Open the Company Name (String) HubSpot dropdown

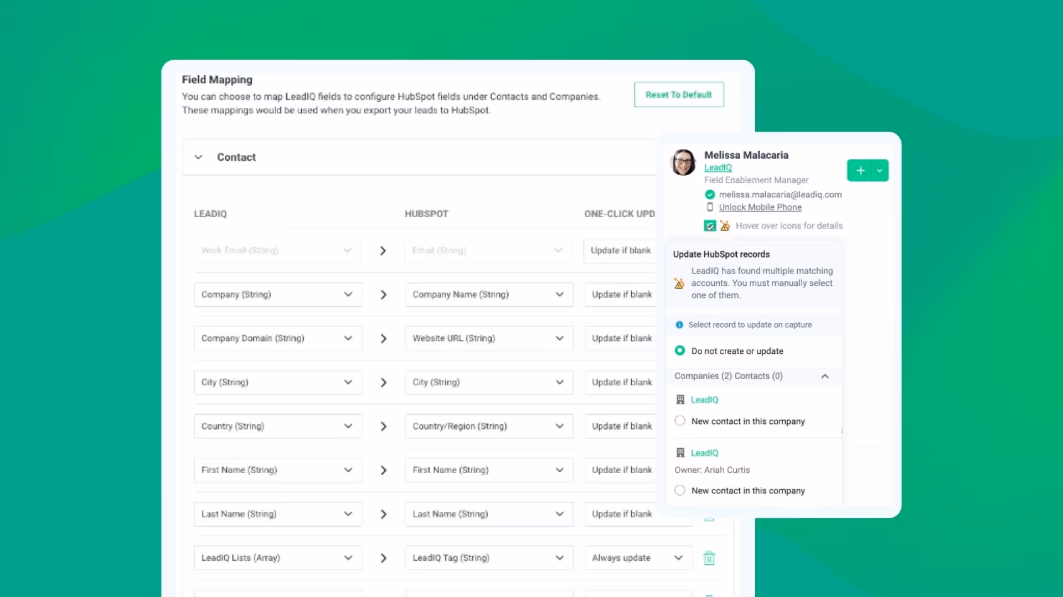click(489, 295)
